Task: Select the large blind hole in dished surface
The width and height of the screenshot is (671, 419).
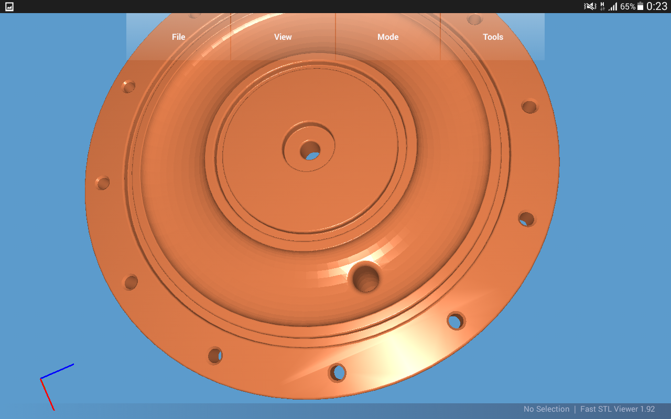Action: [365, 279]
